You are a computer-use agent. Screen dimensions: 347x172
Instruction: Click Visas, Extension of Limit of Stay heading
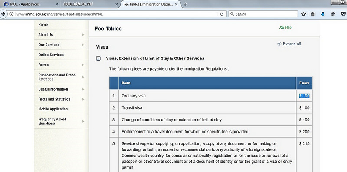tap(155, 58)
